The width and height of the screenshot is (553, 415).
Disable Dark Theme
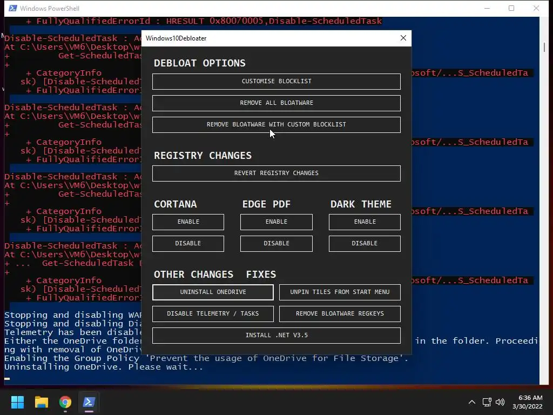[365, 244]
